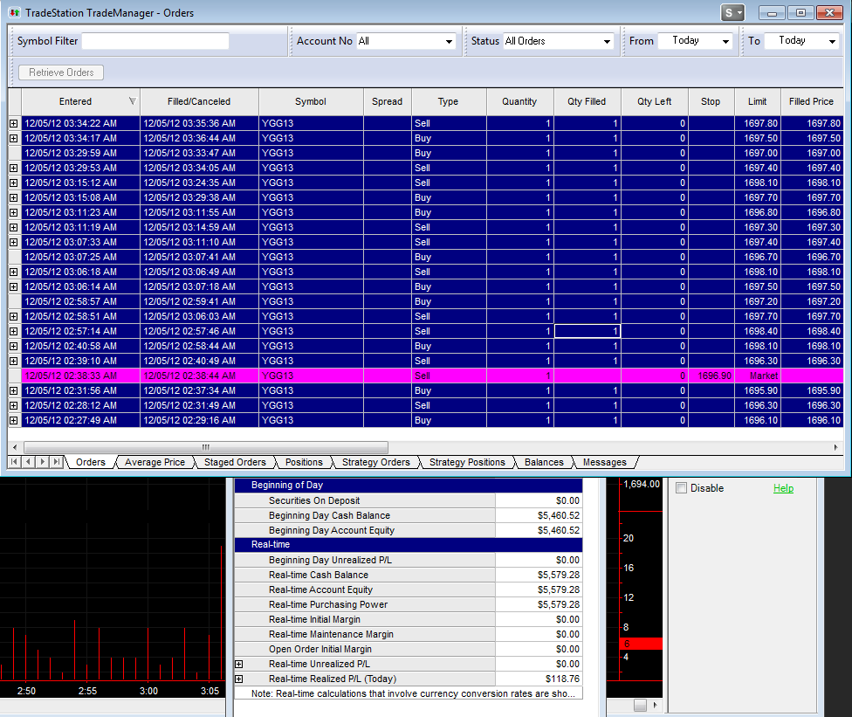
Task: Click the red 6 price level marker
Action: pyautogui.click(x=641, y=644)
